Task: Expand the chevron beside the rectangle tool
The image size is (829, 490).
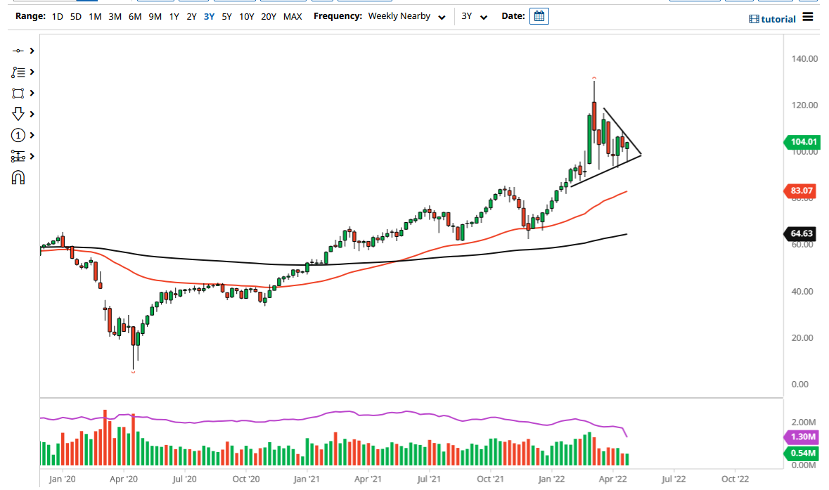Action: point(32,93)
